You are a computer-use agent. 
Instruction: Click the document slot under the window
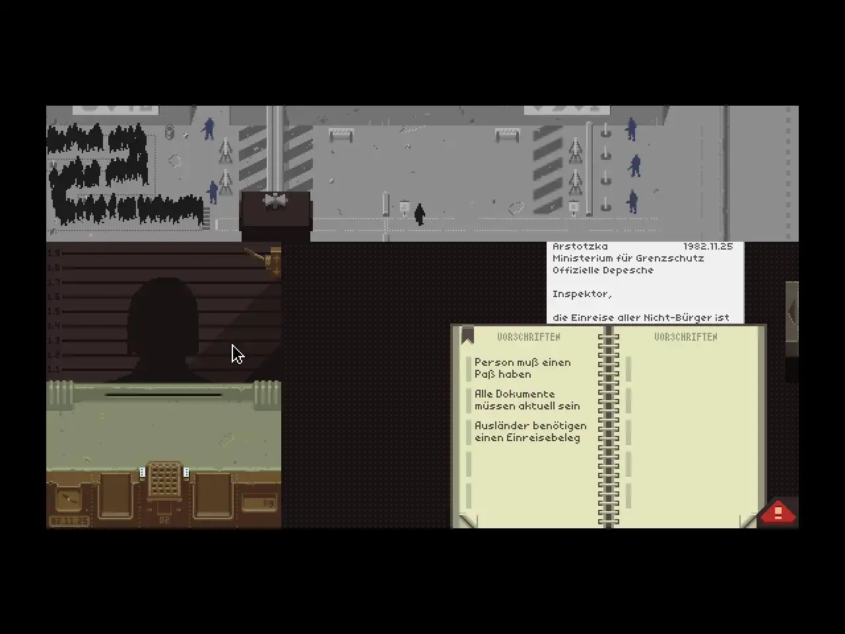click(164, 395)
